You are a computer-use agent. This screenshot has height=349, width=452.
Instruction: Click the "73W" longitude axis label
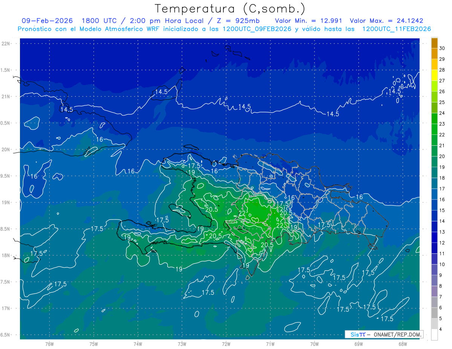(182, 344)
